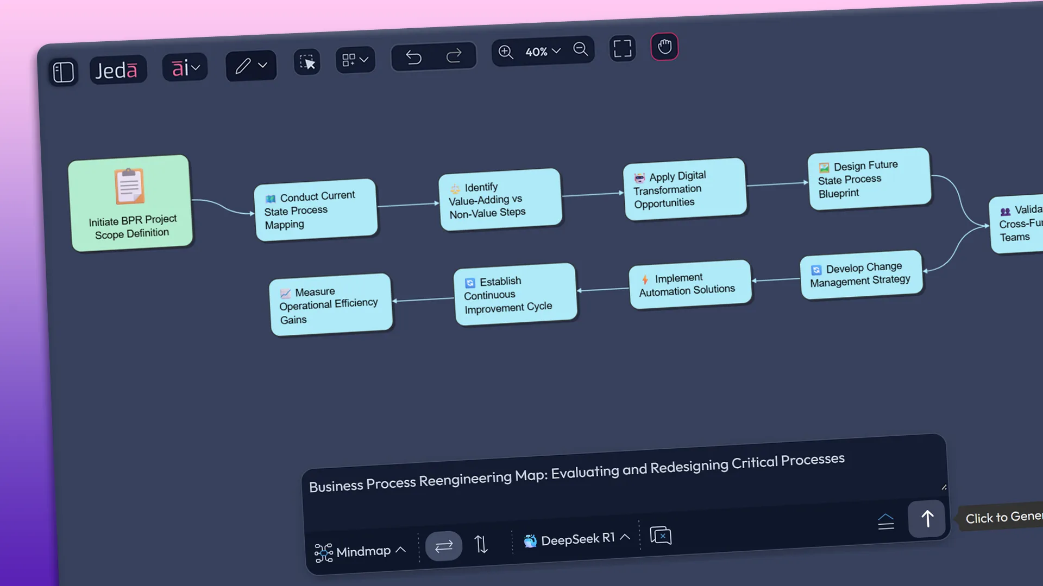This screenshot has height=586, width=1043.
Task: Click the fit-to-screen frame icon
Action: pyautogui.click(x=623, y=48)
